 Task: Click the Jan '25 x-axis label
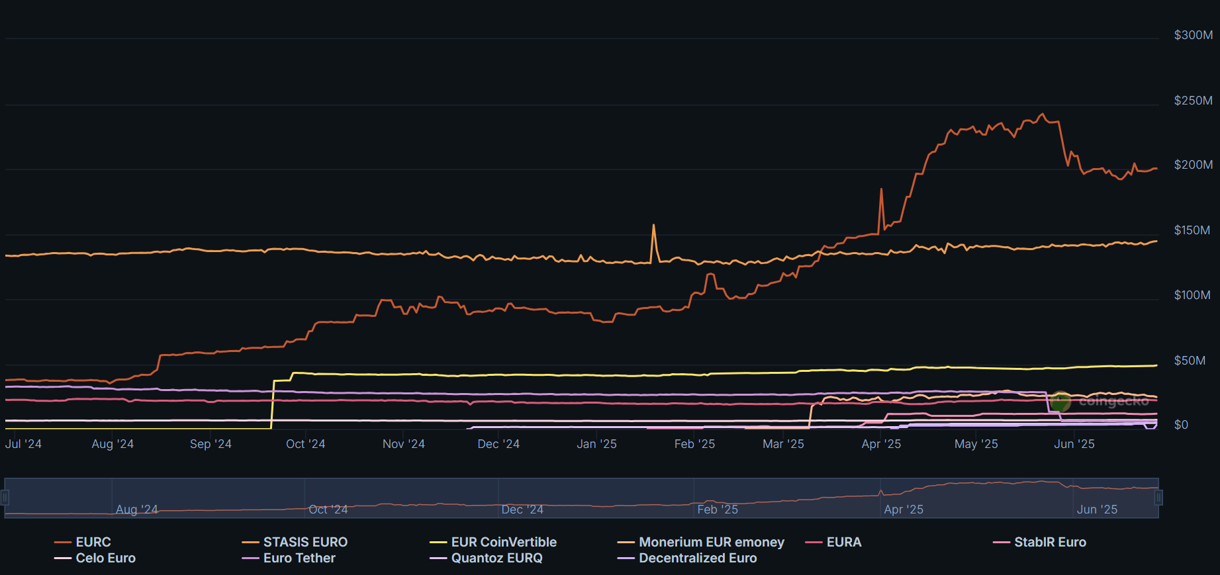[x=596, y=444]
